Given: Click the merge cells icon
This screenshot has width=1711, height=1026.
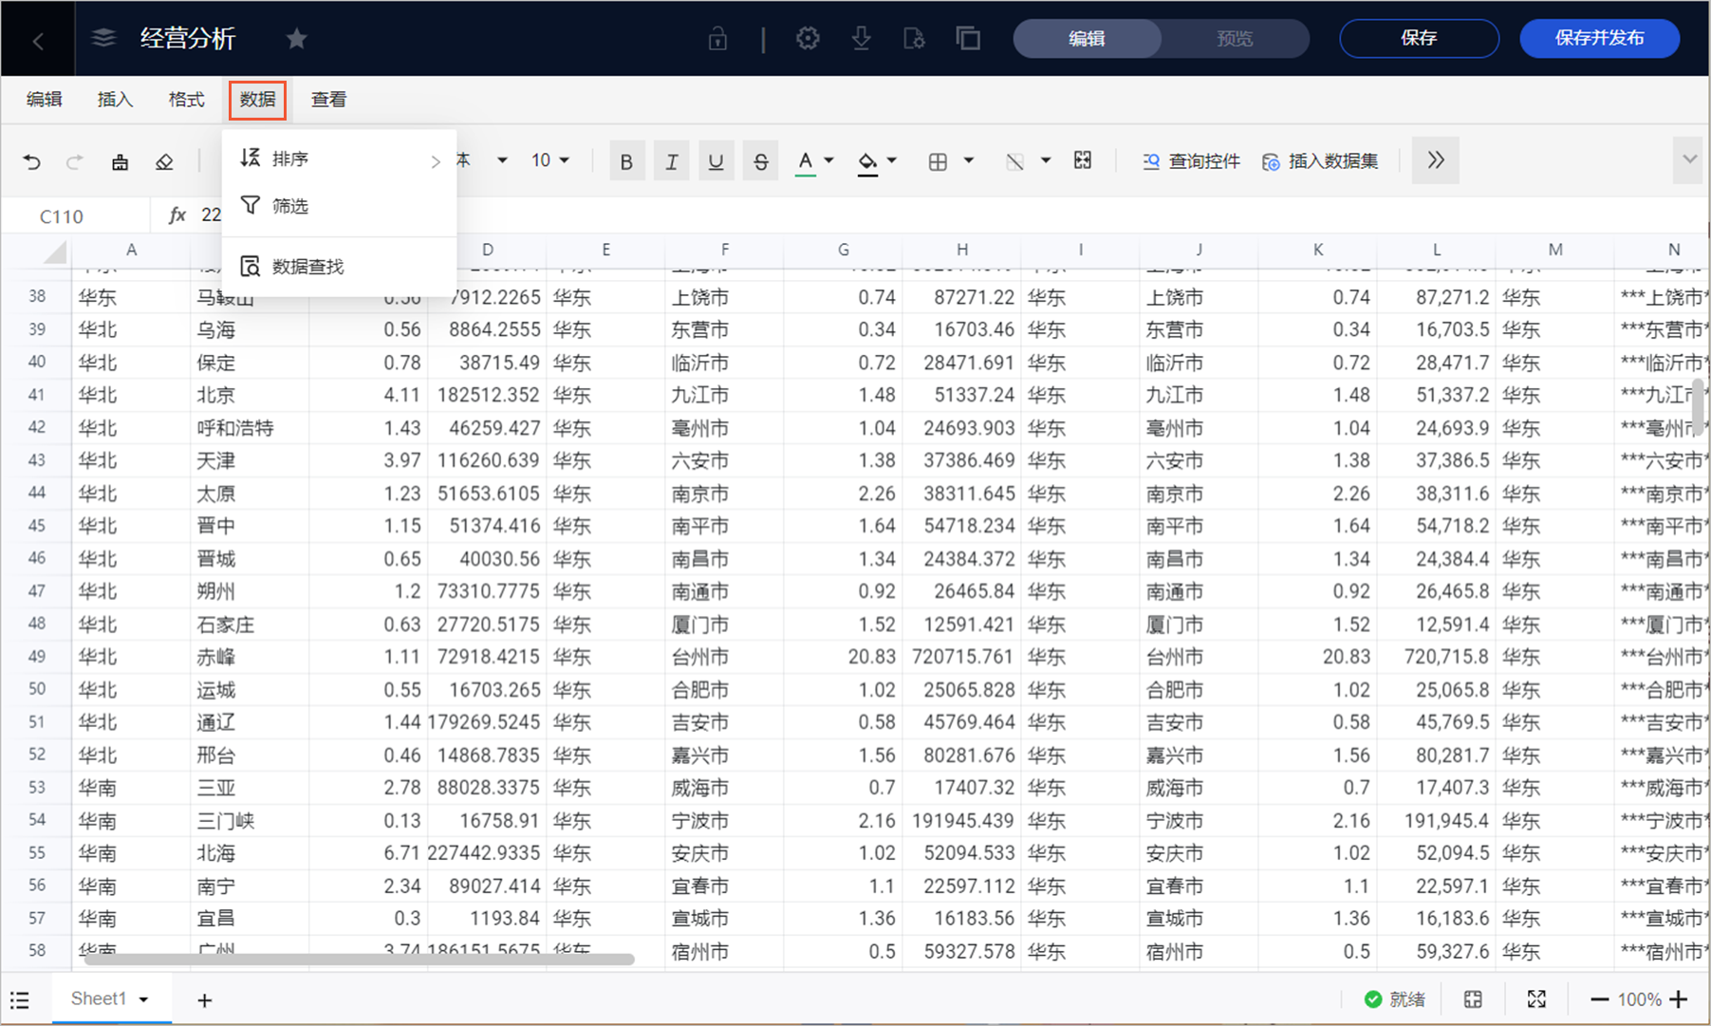Looking at the screenshot, I should pos(1083,160).
